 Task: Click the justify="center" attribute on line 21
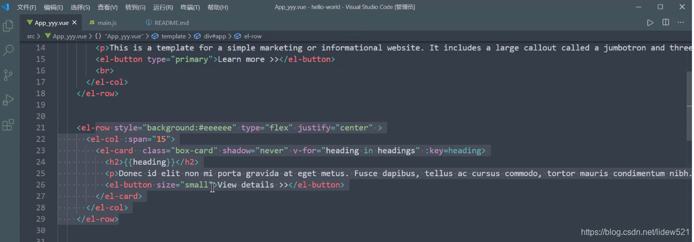335,127
